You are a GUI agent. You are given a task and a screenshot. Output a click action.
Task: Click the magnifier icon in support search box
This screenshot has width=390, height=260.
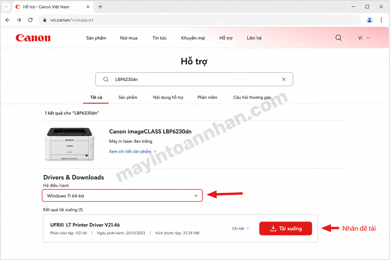pos(106,79)
